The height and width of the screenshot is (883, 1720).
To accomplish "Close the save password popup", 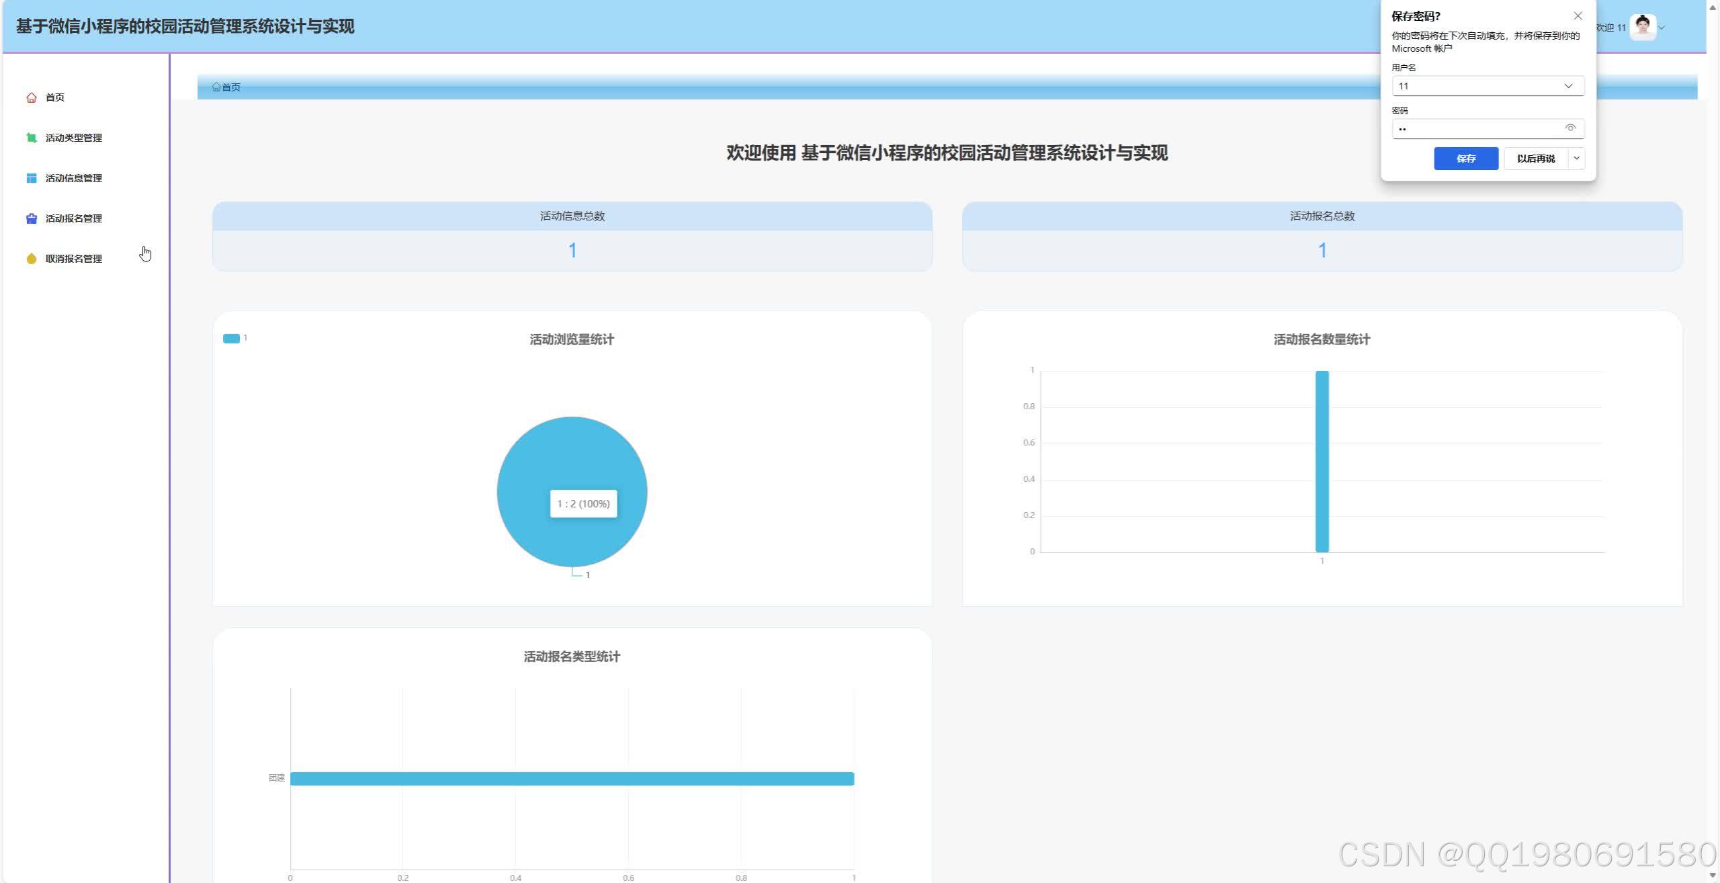I will pyautogui.click(x=1578, y=15).
